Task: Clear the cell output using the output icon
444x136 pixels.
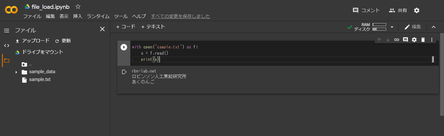Action: [124, 72]
